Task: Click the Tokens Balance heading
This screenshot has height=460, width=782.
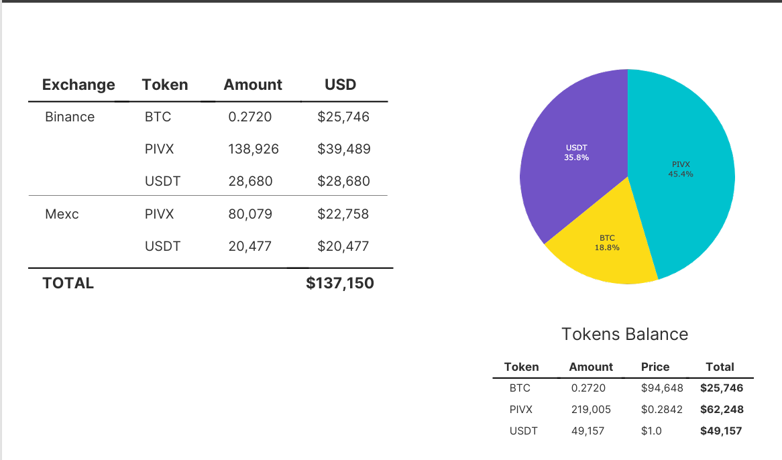Action: (624, 334)
